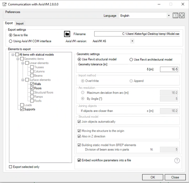Image resolution: width=189 pixels, height=183 pixels.
Task: Toggle Moving the structure to the origin
Action: pos(79,131)
